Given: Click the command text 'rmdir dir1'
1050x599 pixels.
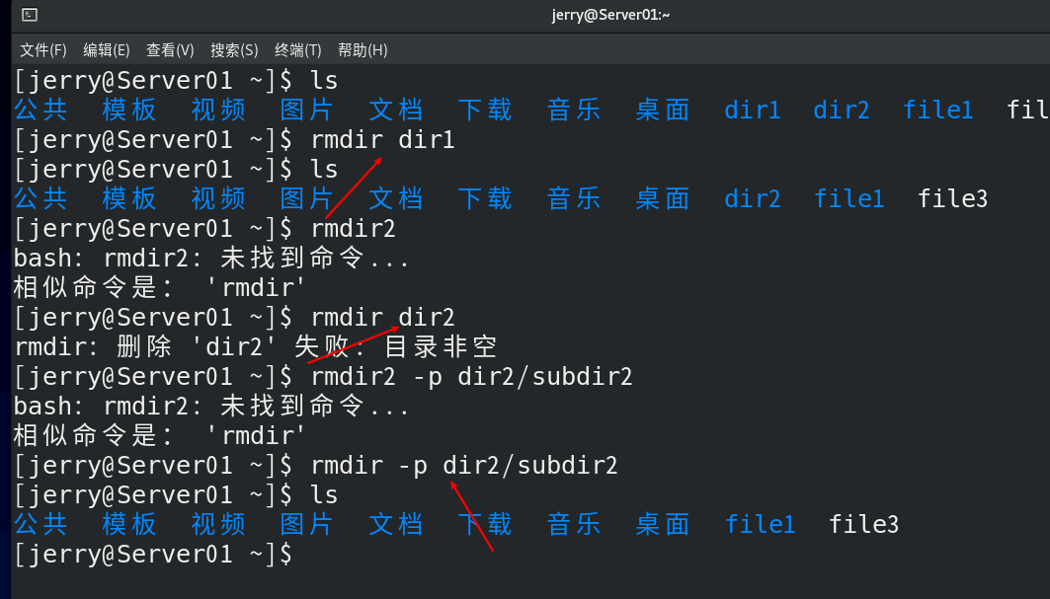Looking at the screenshot, I should point(382,140).
